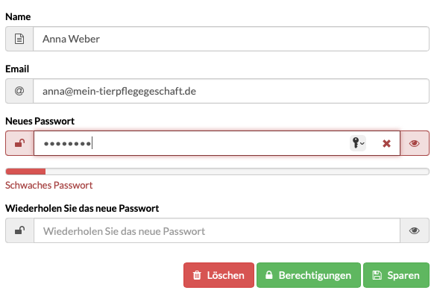Screen dimensions: 437x296
Task: Focus the Name field containing Anna Weber
Action: (x=231, y=39)
